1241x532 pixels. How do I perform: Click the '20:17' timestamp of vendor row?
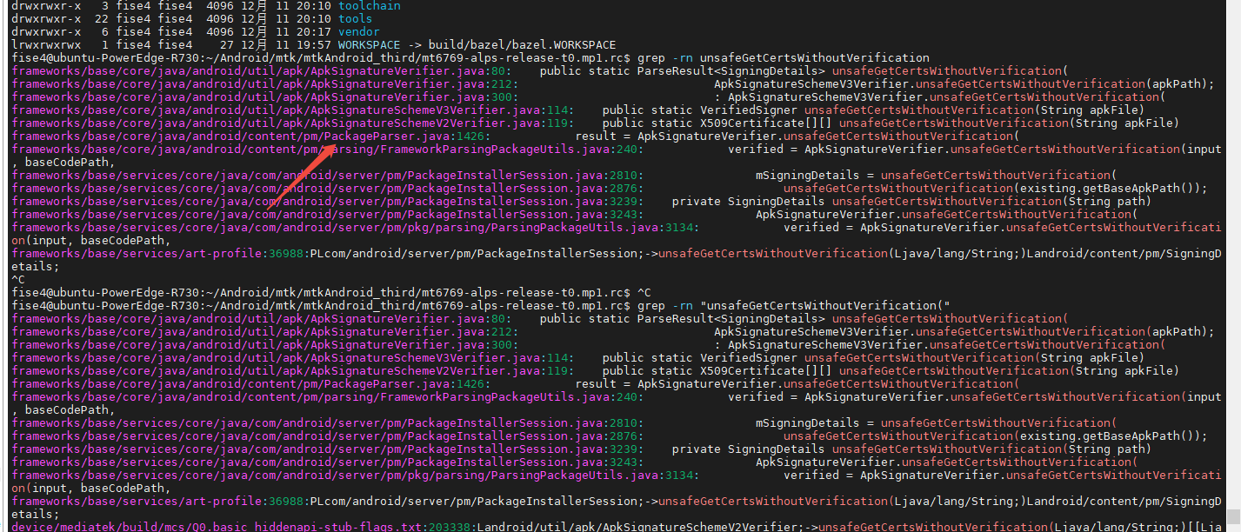point(314,31)
